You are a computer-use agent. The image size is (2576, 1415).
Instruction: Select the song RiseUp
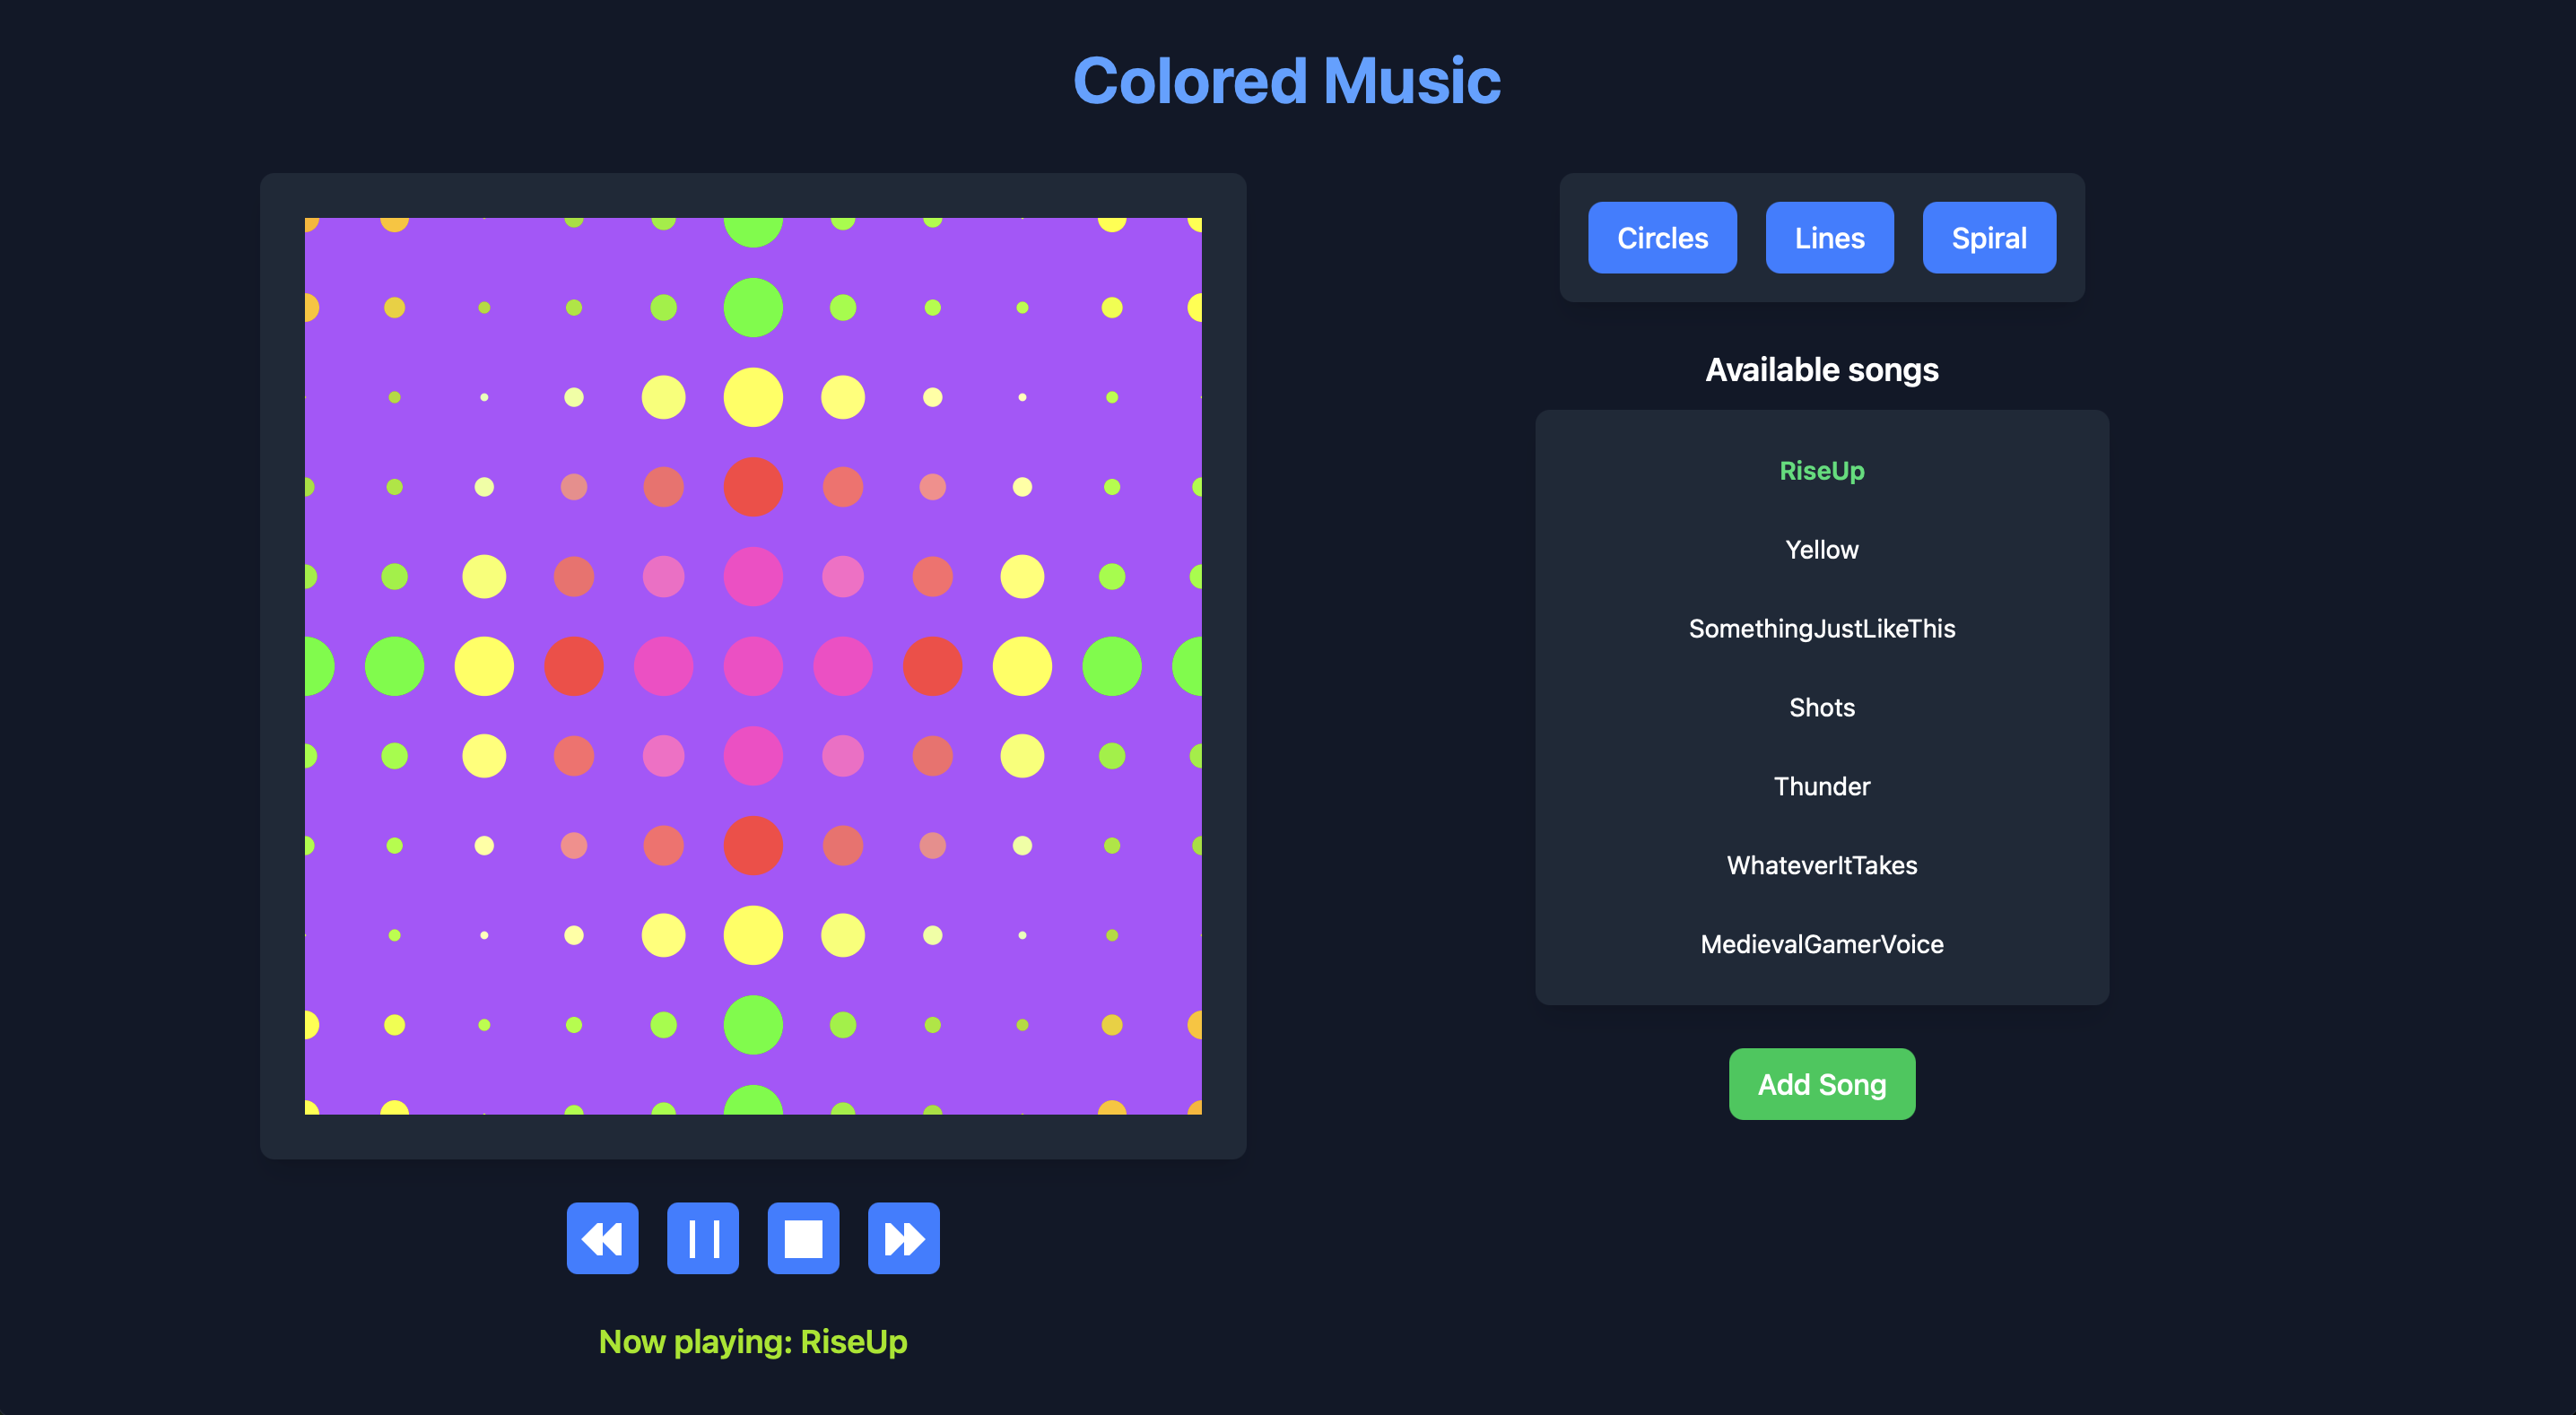pos(1822,471)
